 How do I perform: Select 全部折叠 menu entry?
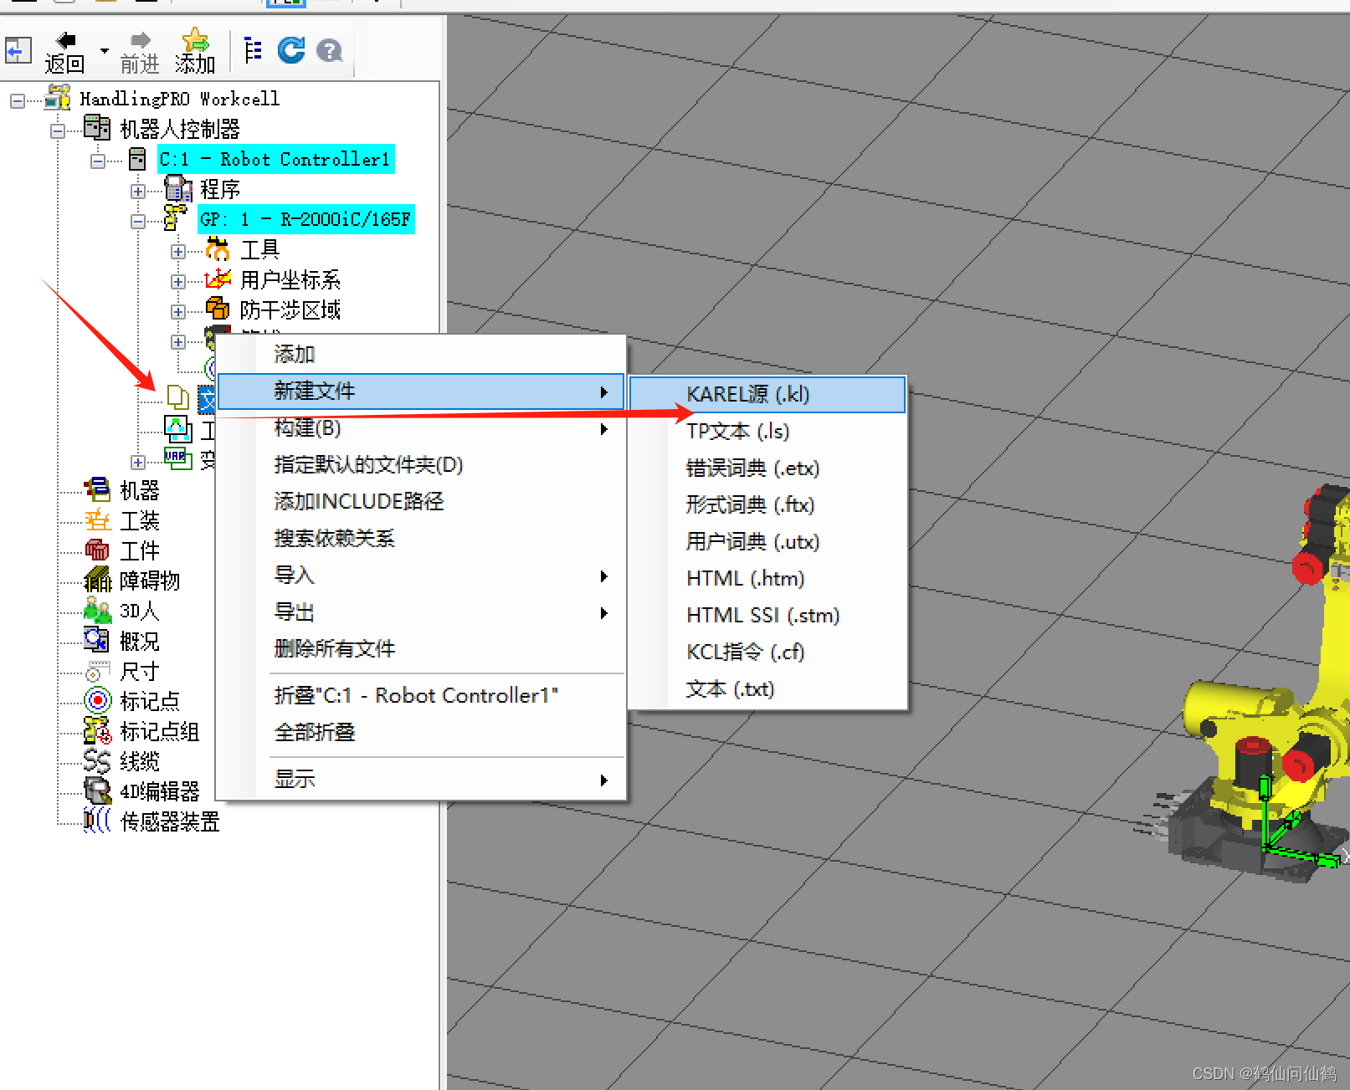pyautogui.click(x=421, y=733)
